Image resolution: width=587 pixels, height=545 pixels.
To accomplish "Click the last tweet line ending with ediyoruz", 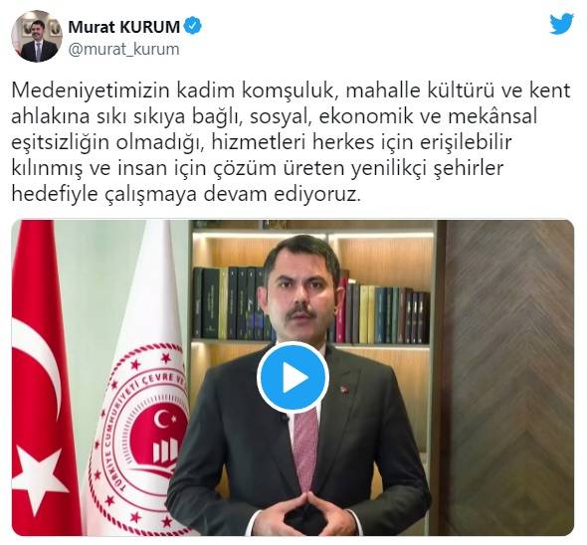I will 186,195.
